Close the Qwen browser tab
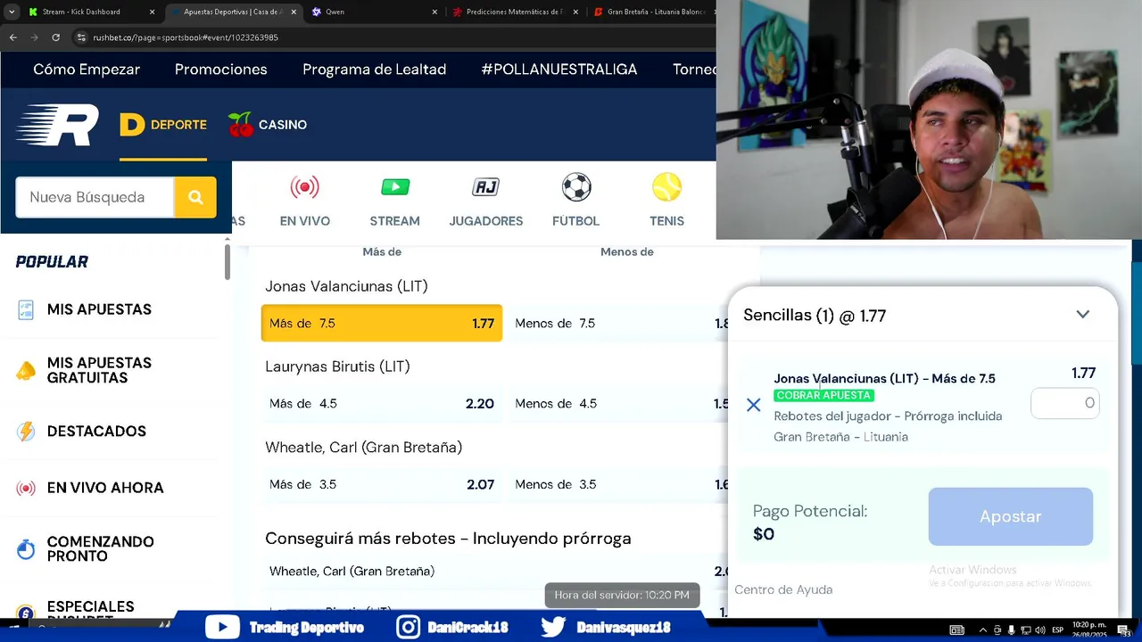Screen dimensions: 1142x642 click(x=434, y=12)
